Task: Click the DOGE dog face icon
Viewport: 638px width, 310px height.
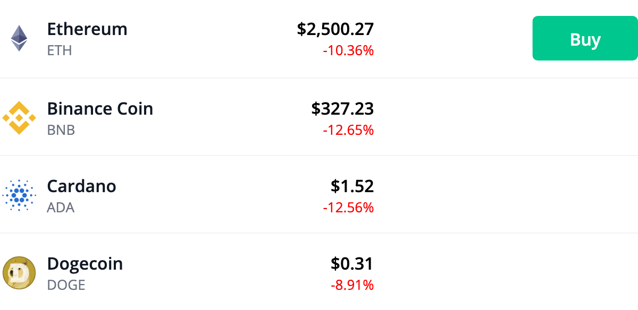Action: 20,272
